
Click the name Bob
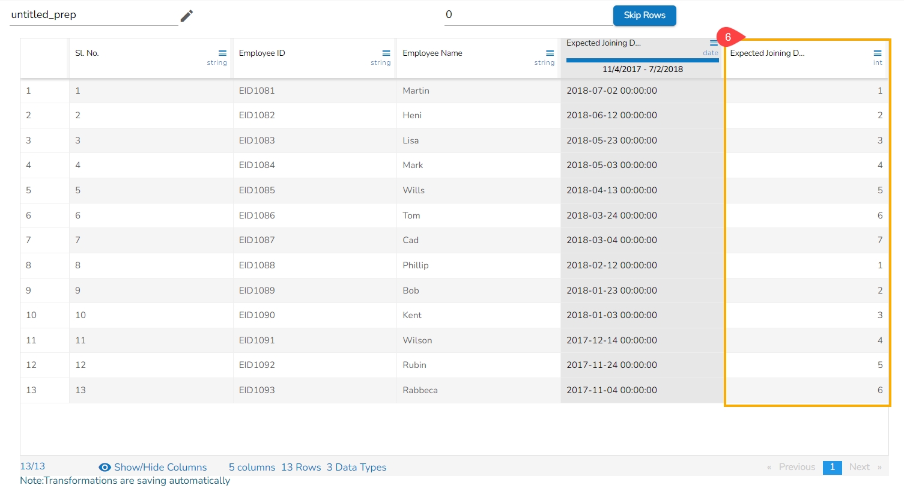pos(411,291)
